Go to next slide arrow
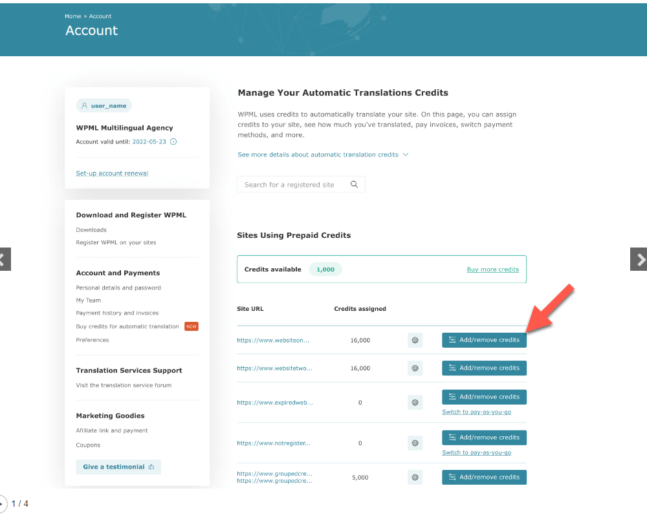The image size is (647, 517). (x=639, y=259)
